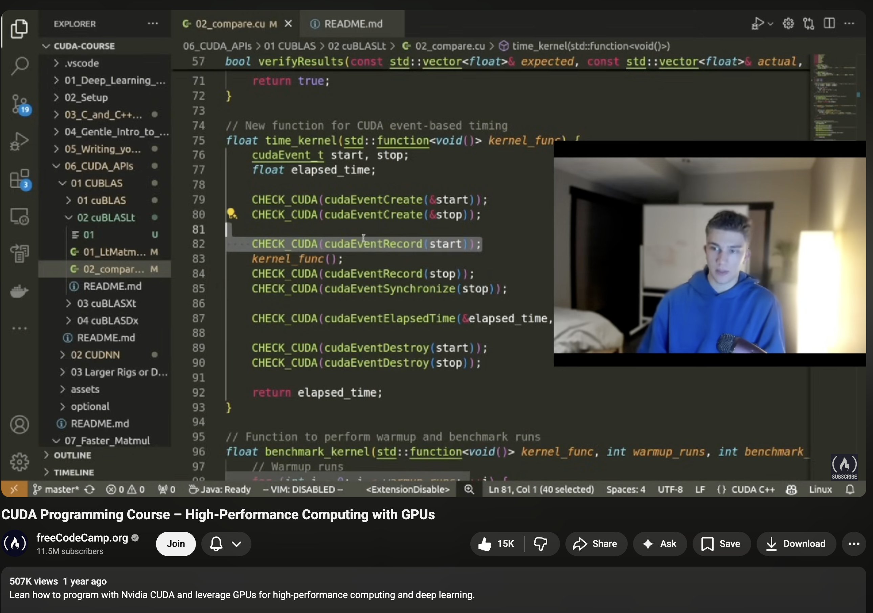Screen dimensions: 873x613
Task: Open the freeCodeCamp.org channel link
Action: [82, 538]
